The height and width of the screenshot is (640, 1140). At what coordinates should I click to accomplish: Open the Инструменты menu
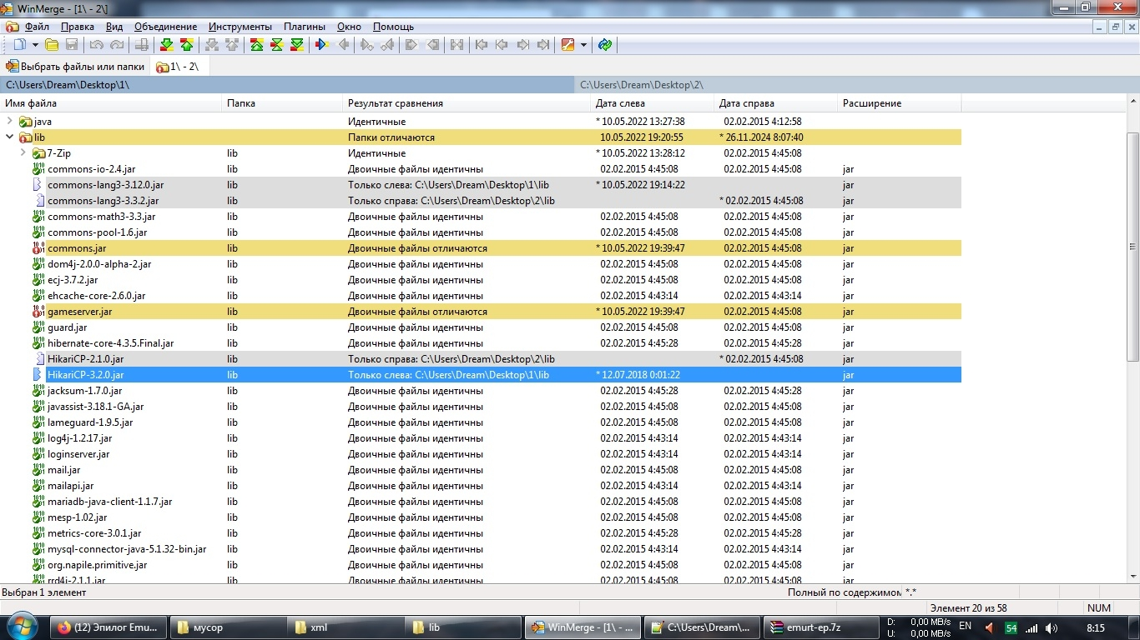point(240,27)
